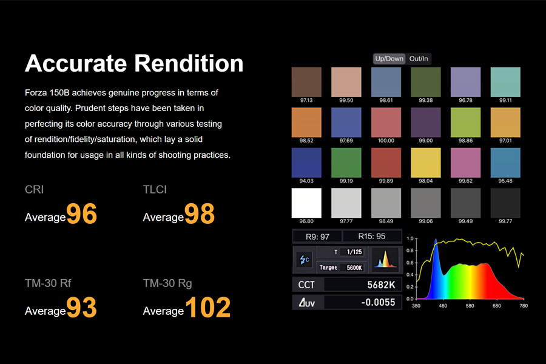Choose the gray swatch labeled 99.06
Screen dimensions: 546x364
(x=425, y=203)
